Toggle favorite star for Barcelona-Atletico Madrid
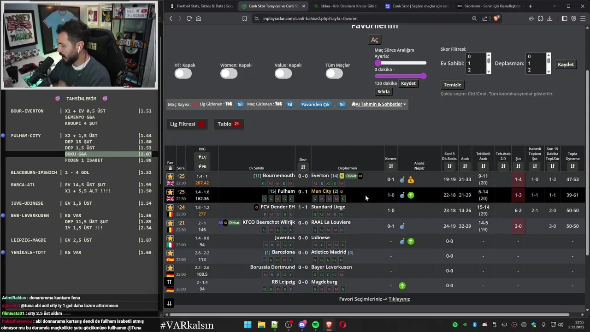 click(170, 253)
